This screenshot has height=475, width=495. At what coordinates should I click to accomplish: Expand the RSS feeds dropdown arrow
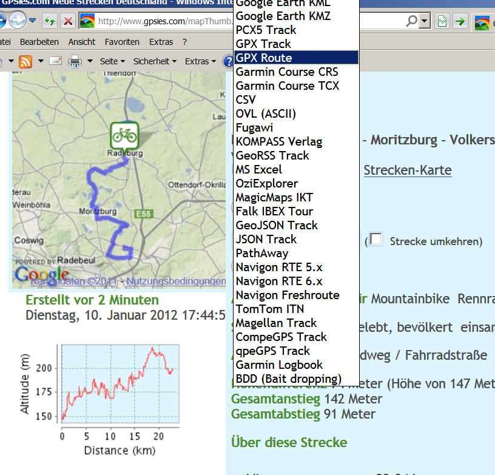pyautogui.click(x=41, y=61)
